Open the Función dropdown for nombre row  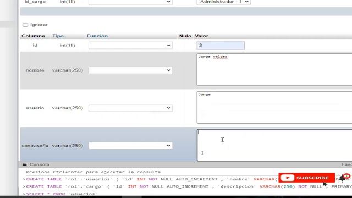(x=130, y=70)
